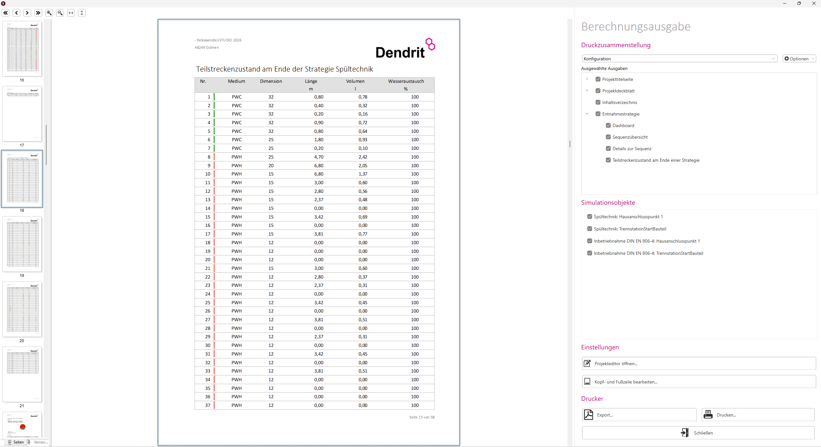
Task: Jump to last page with double-right arrow
Action: tap(38, 13)
